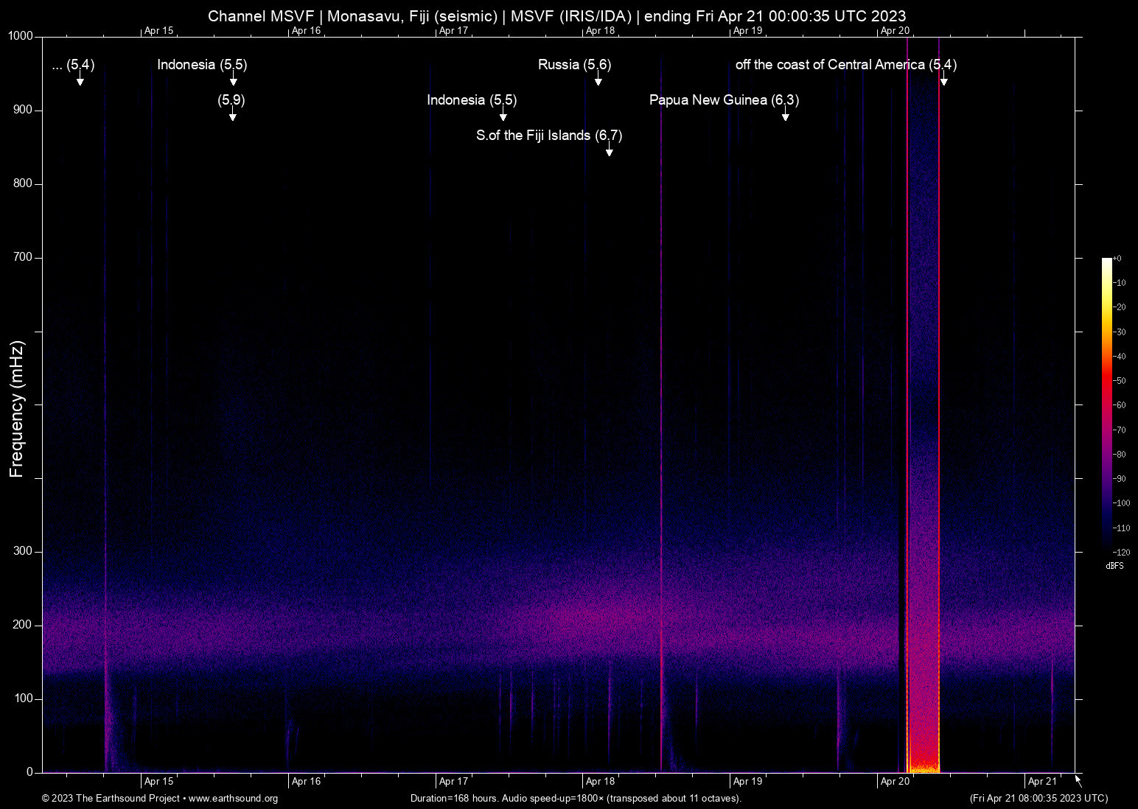Click the Apr 20 date label on top axis

point(895,30)
